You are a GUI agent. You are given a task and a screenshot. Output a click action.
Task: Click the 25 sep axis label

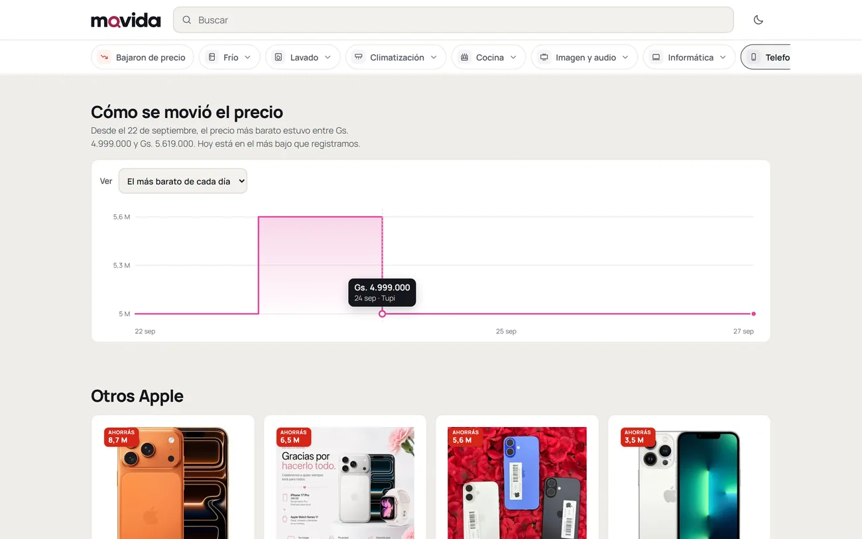[506, 331]
